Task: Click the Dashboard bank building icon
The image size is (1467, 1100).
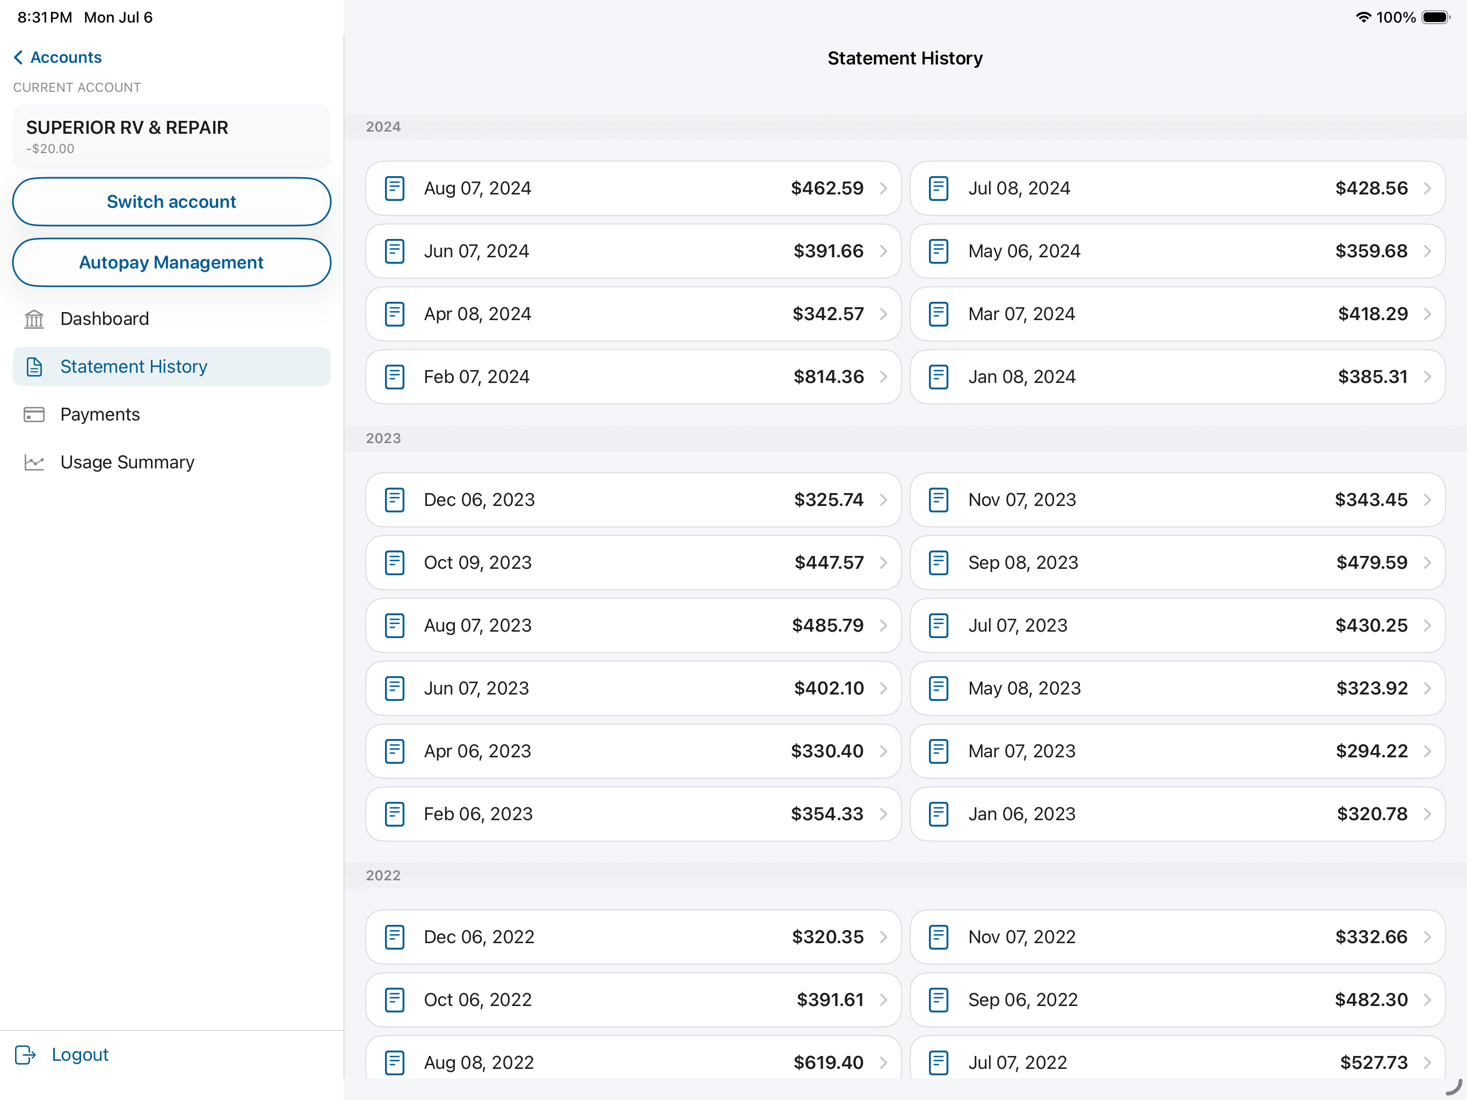Action: pos(34,319)
